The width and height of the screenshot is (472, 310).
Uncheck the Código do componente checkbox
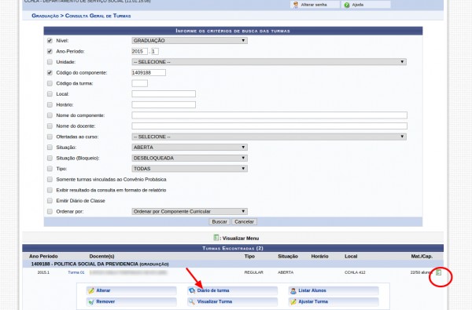click(50, 73)
